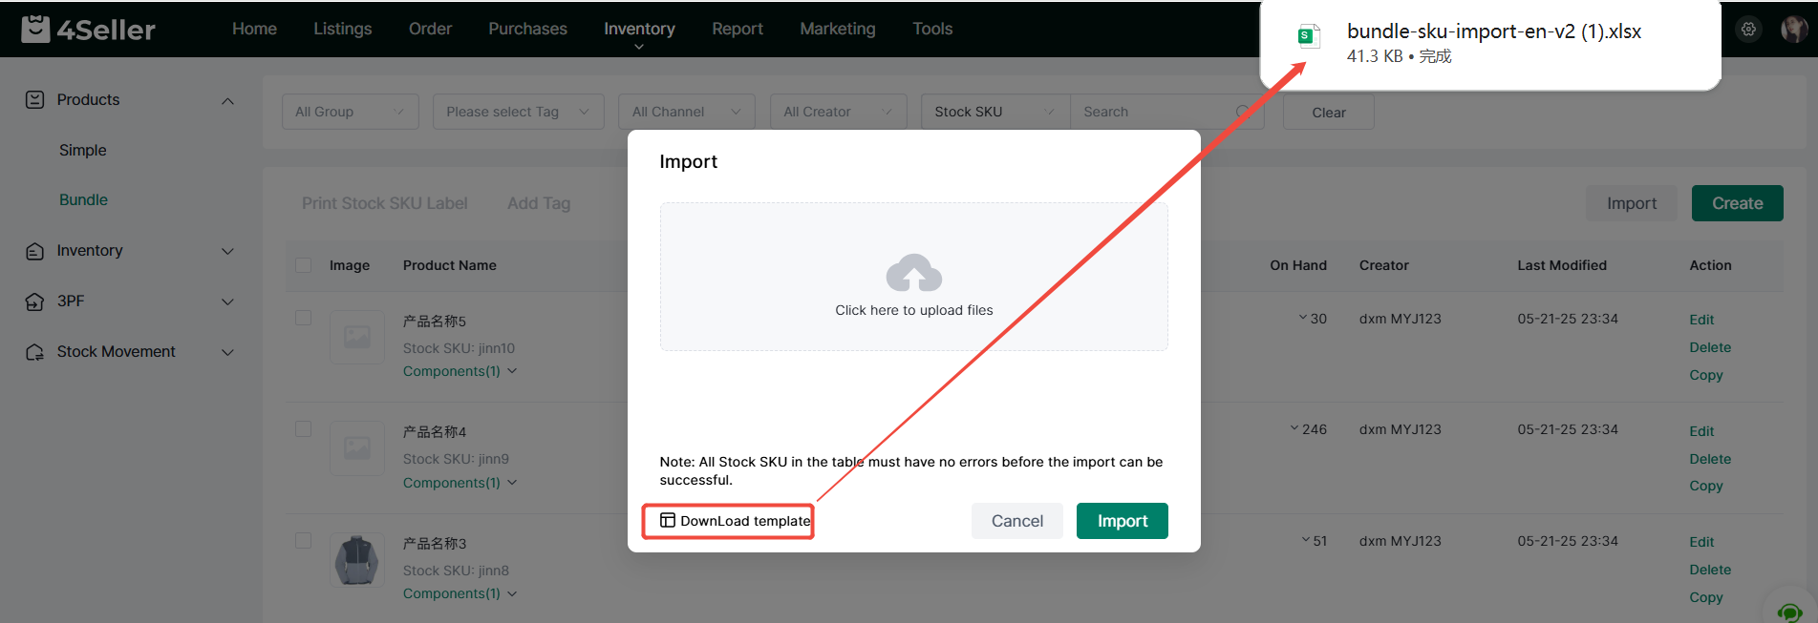Image resolution: width=1818 pixels, height=623 pixels.
Task: Click placeholder image of 产品名称5
Action: tap(357, 336)
